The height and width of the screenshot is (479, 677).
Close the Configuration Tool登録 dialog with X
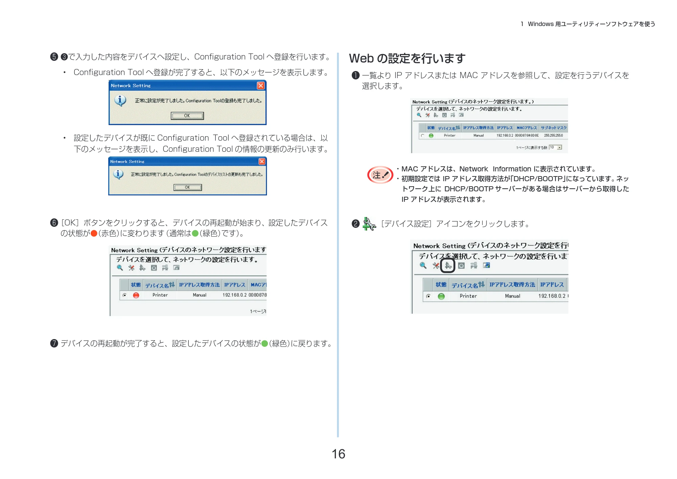(261, 86)
